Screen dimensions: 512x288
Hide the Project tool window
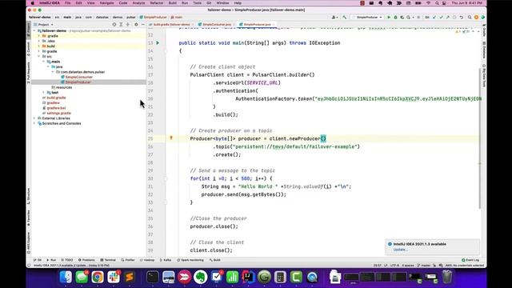click(x=142, y=25)
